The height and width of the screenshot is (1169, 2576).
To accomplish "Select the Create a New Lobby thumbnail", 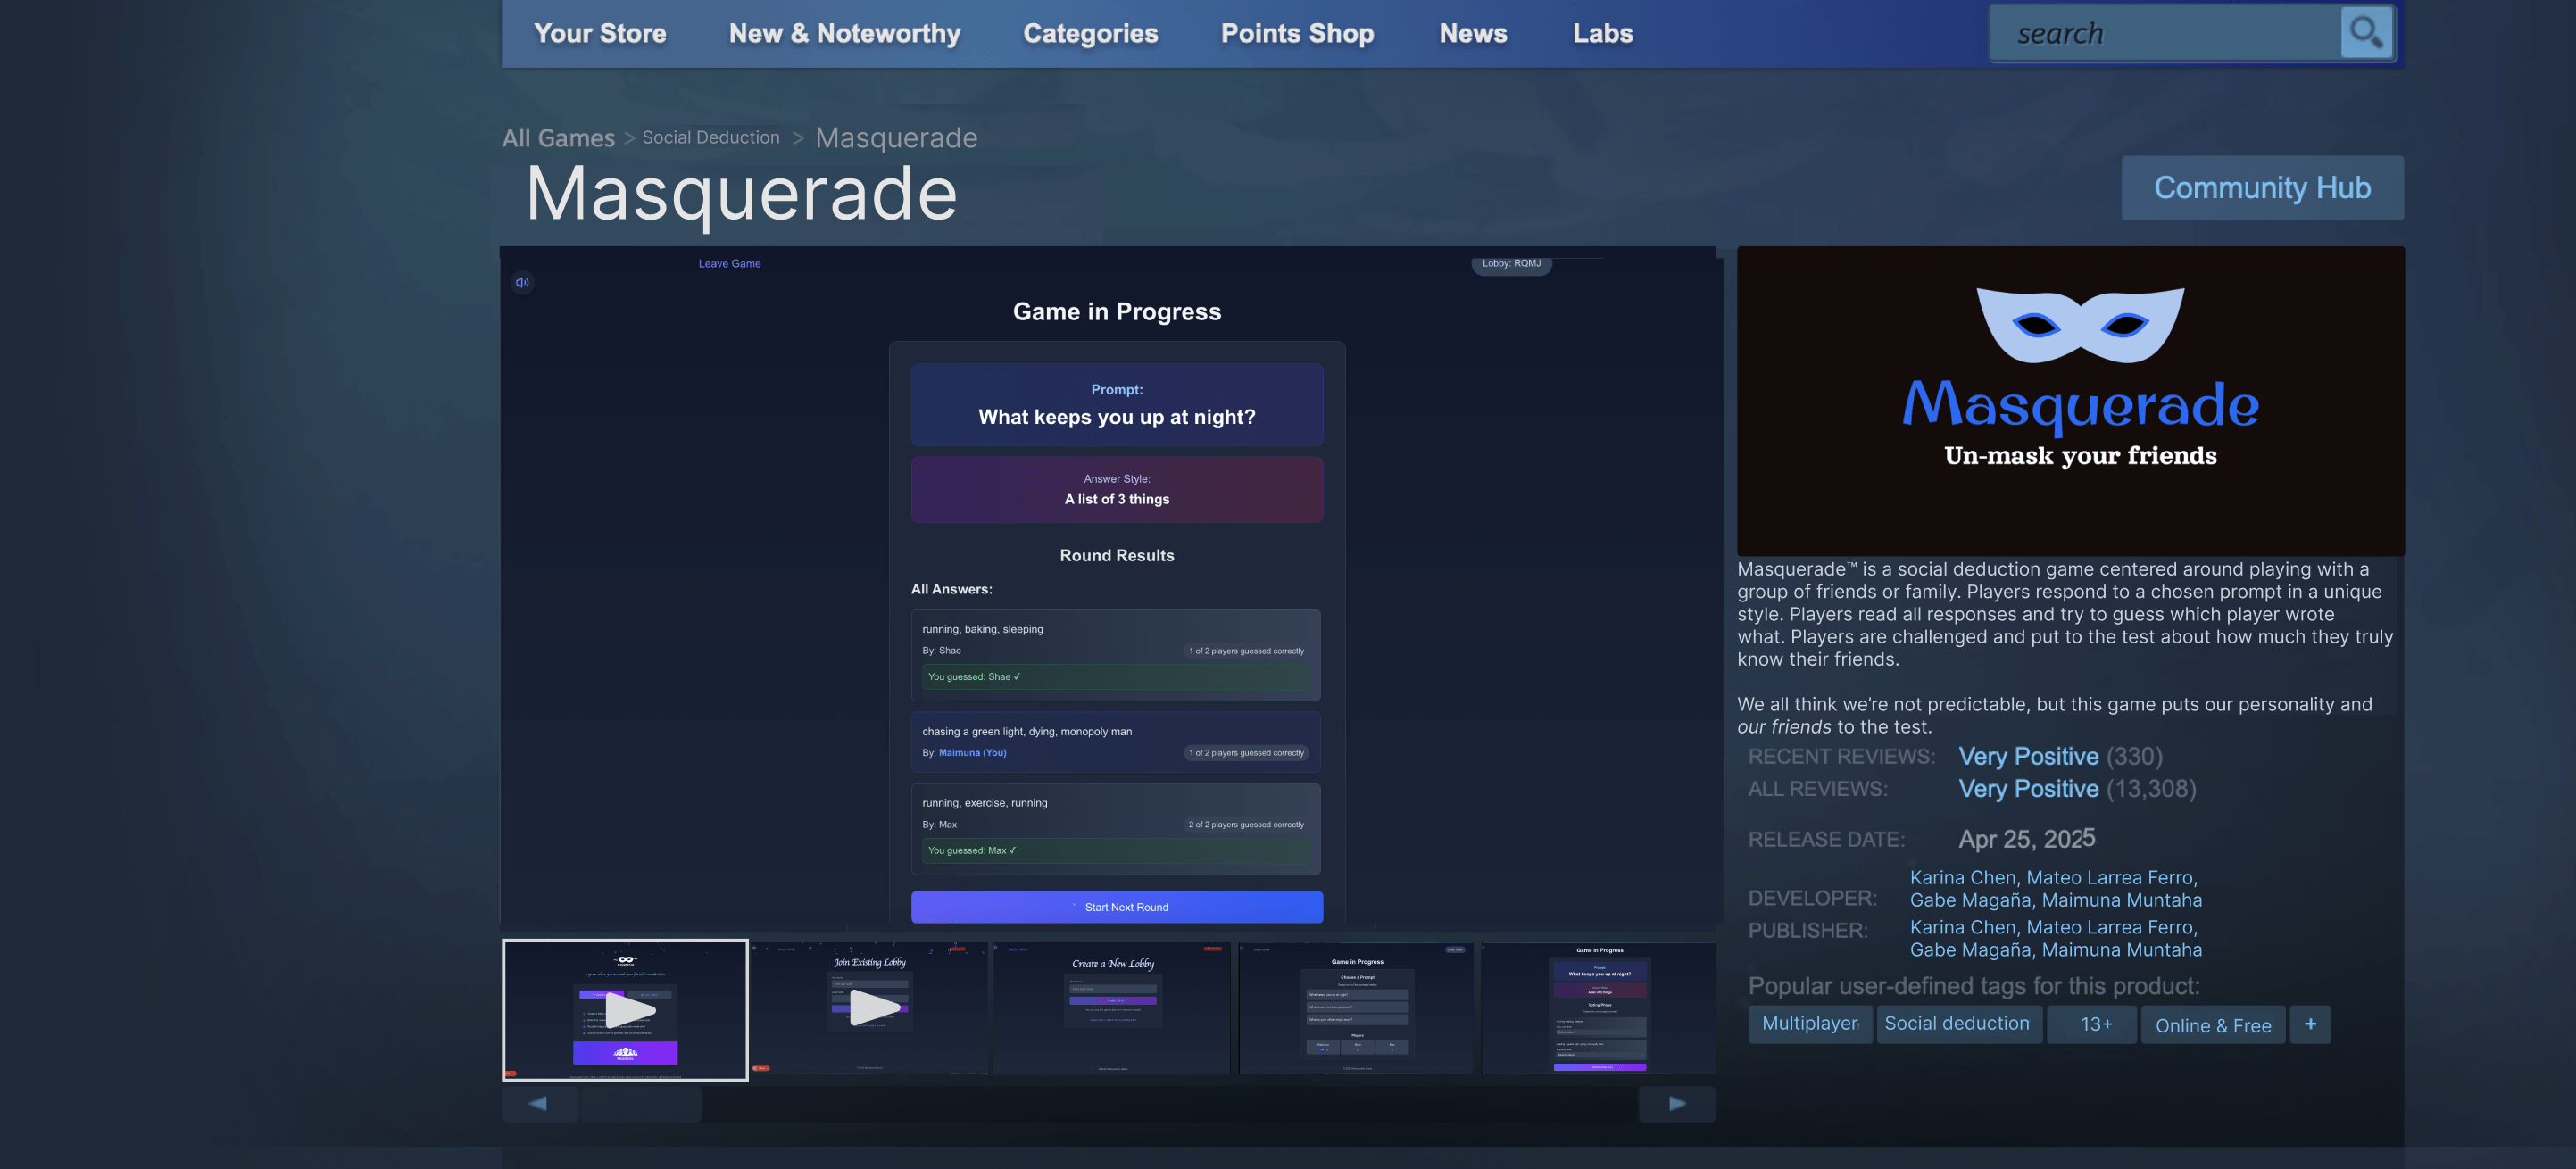I will click(1112, 1008).
